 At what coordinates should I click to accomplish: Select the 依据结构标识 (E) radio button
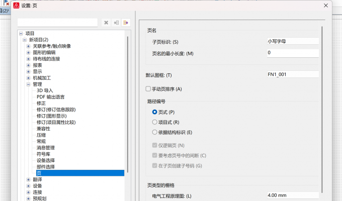pyautogui.click(x=154, y=132)
